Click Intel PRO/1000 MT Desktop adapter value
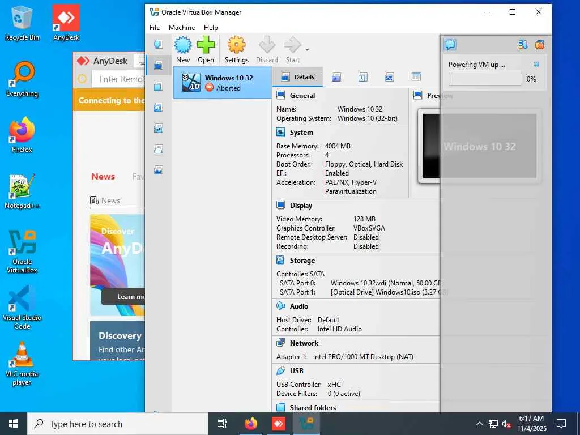 click(363, 357)
